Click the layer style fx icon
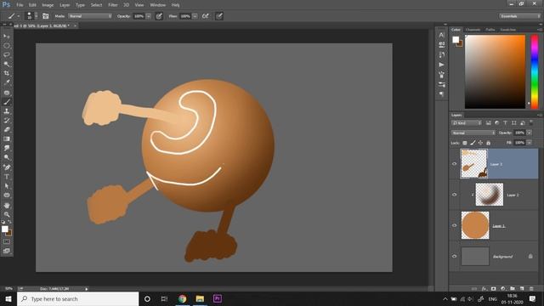 coord(484,289)
